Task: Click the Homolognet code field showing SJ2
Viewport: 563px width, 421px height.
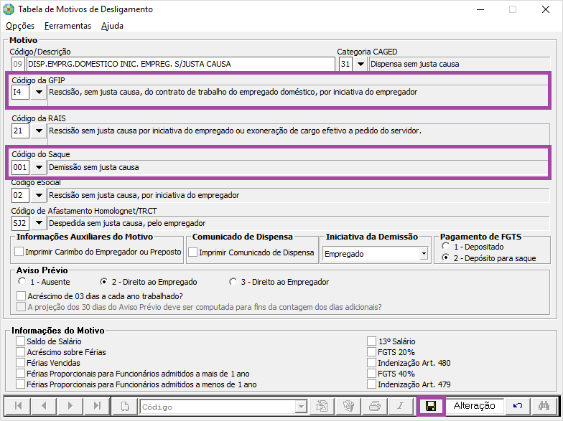Action: tap(20, 223)
